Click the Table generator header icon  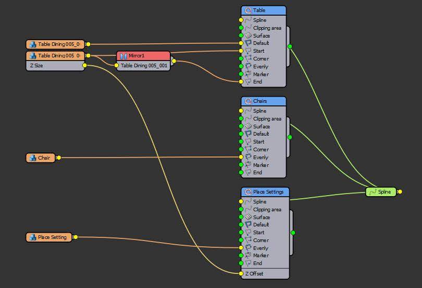[x=248, y=10]
